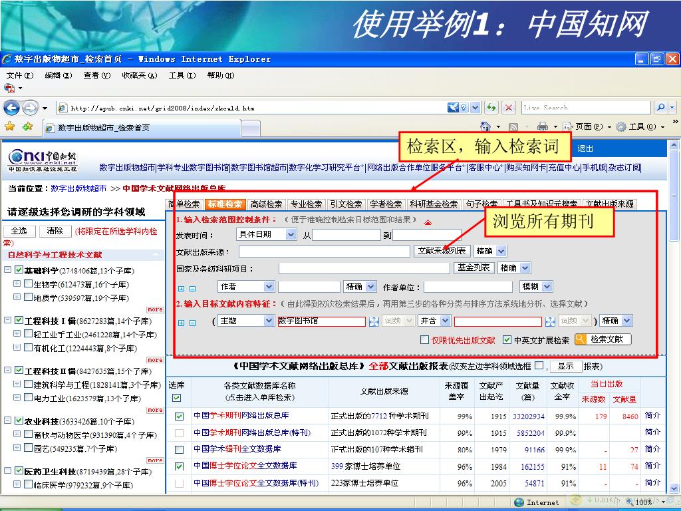The image size is (681, 511).
Task: Click keyword field containing 数字图书馆
Action: pos(321,321)
